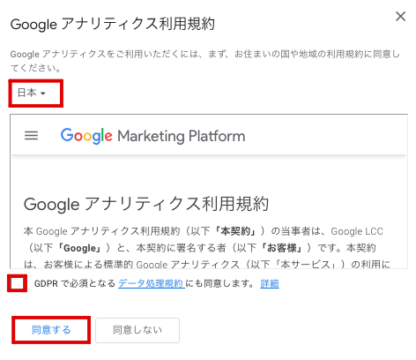Click the Google LCC text in the terms
416x360 pixels.
point(357,231)
